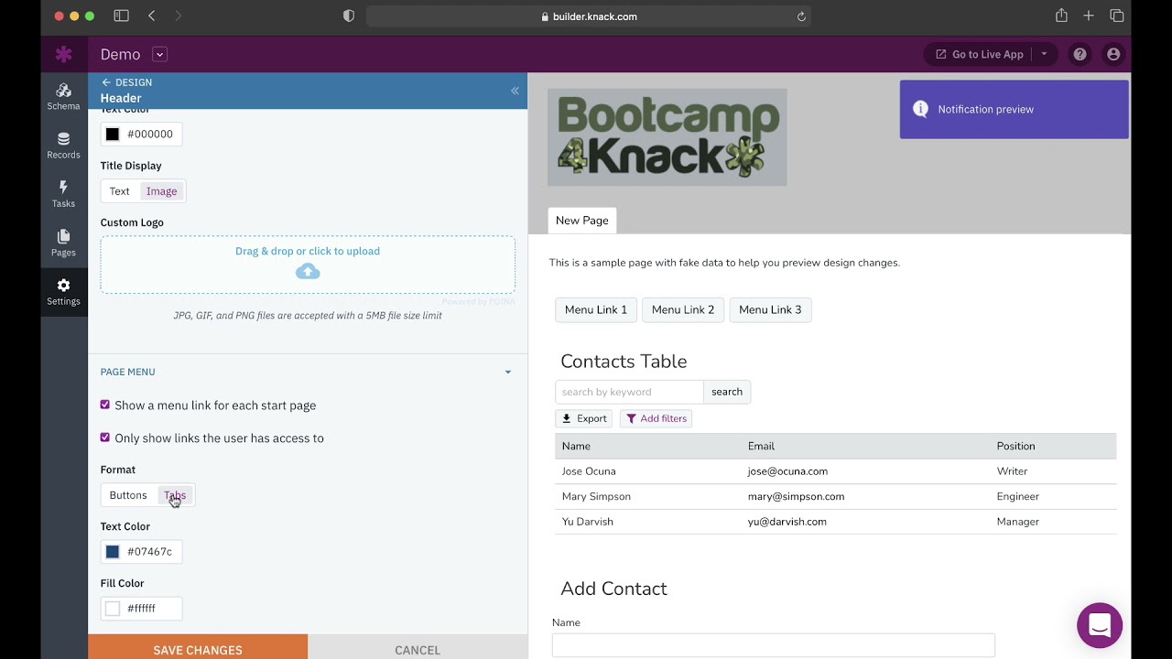The image size is (1172, 659).
Task: Click the Safari address bar
Action: pos(588,16)
